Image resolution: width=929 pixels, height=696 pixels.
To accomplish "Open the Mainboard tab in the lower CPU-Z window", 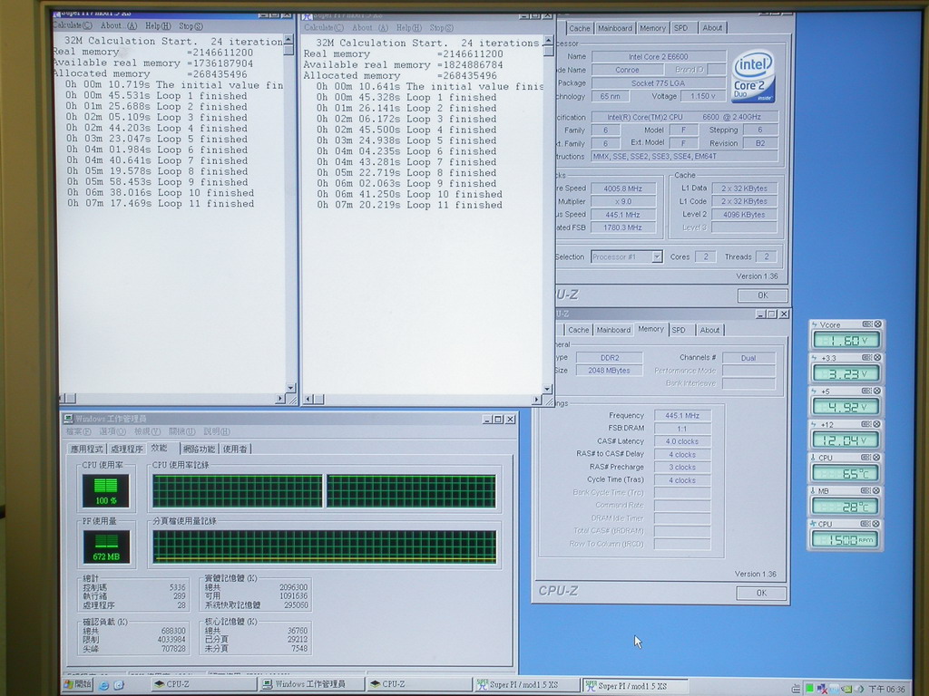I will 613,330.
